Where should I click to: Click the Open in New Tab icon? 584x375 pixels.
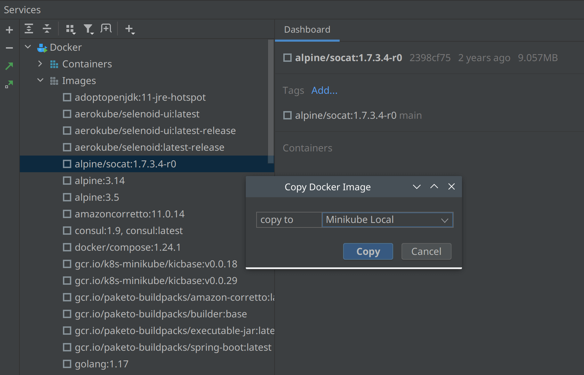(x=106, y=29)
